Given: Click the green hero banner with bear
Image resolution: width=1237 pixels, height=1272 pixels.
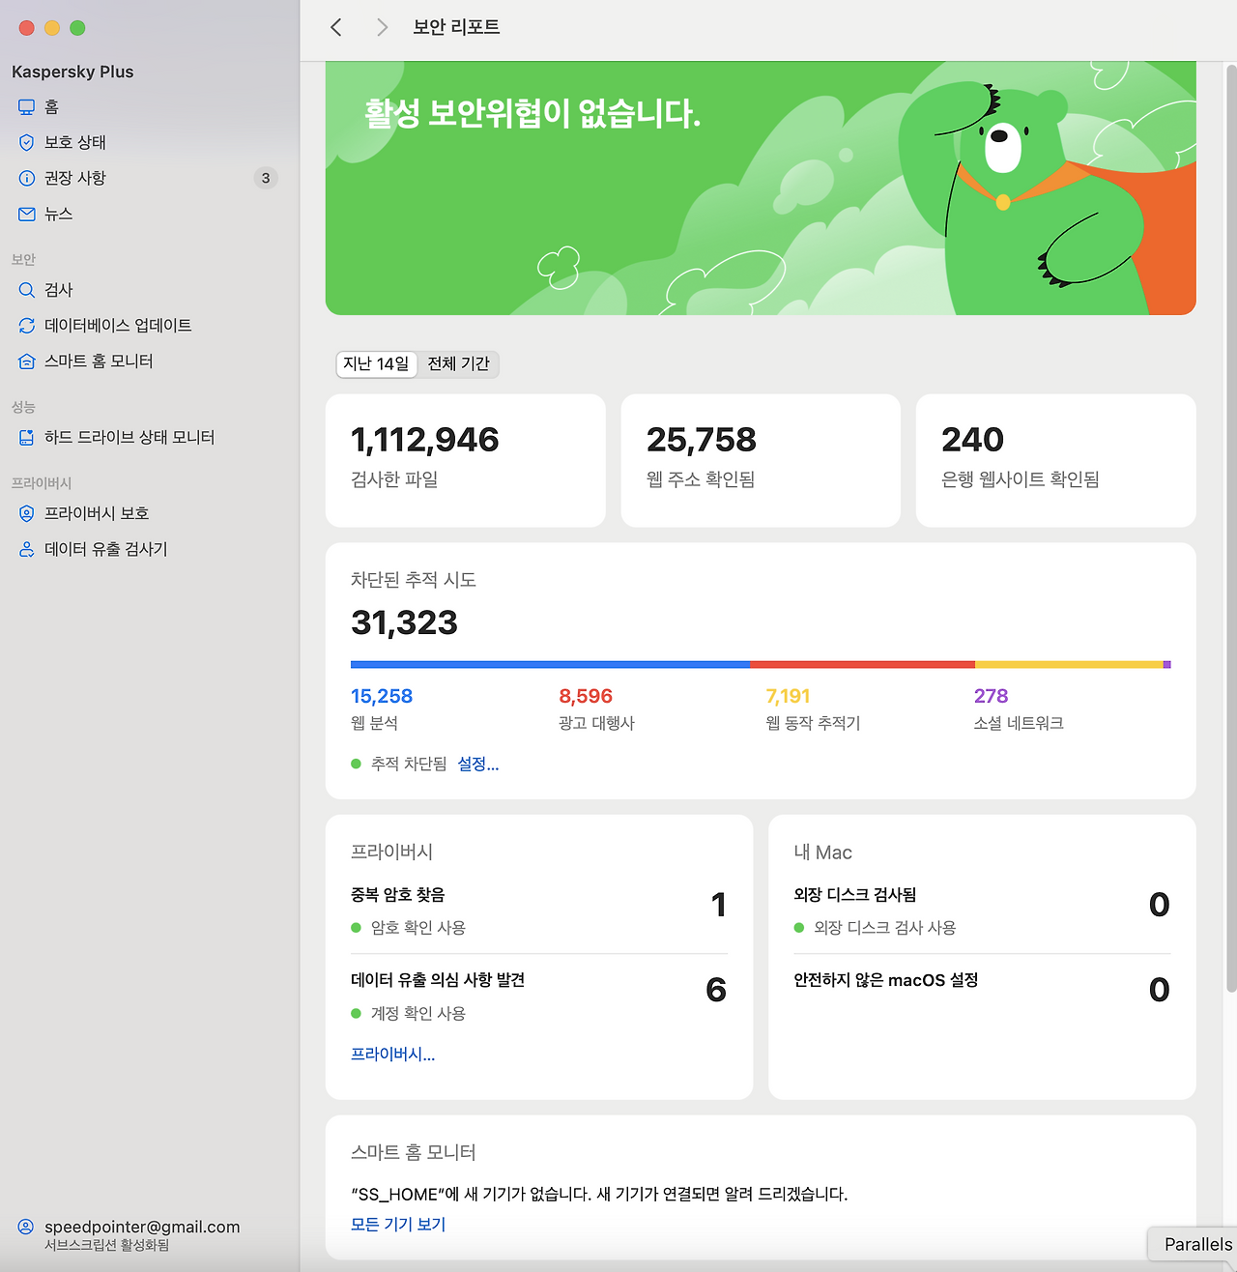Looking at the screenshot, I should point(761,188).
